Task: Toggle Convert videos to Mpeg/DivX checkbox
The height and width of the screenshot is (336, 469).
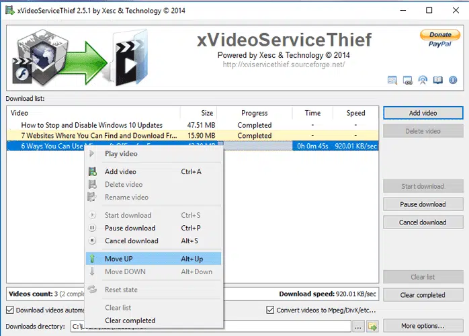Action: (270, 310)
